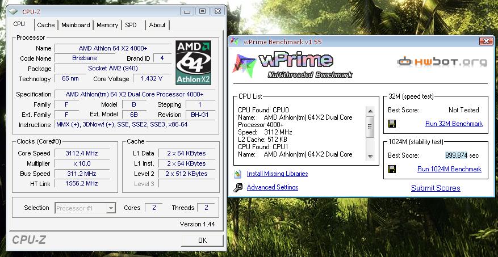This screenshot has width=498, height=257.
Task: Minimize the CPU-Z window
Action: pyautogui.click(x=187, y=11)
